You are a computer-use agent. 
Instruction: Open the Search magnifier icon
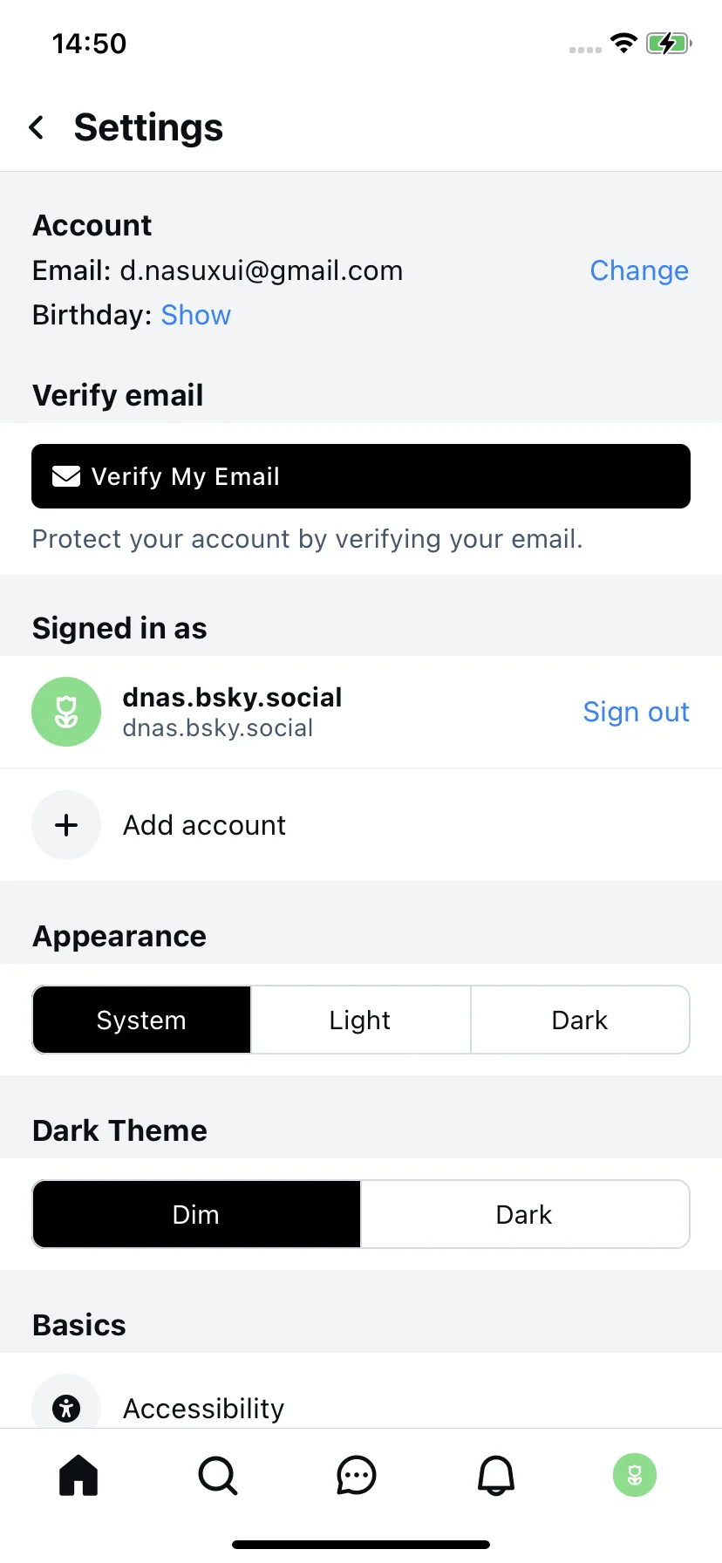[218, 1476]
